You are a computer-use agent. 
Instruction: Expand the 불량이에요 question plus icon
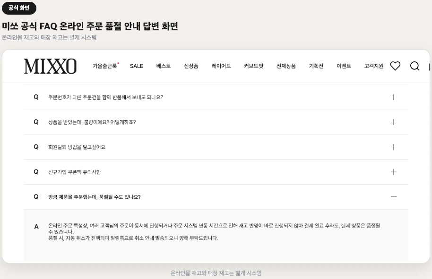[x=394, y=122]
